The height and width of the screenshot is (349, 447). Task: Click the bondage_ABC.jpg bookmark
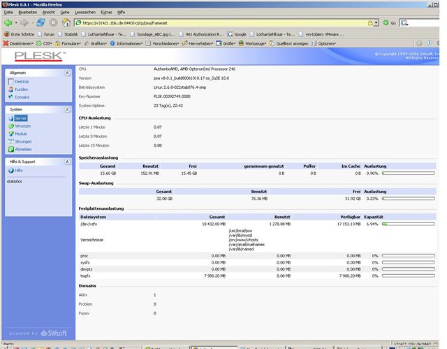pyautogui.click(x=153, y=34)
